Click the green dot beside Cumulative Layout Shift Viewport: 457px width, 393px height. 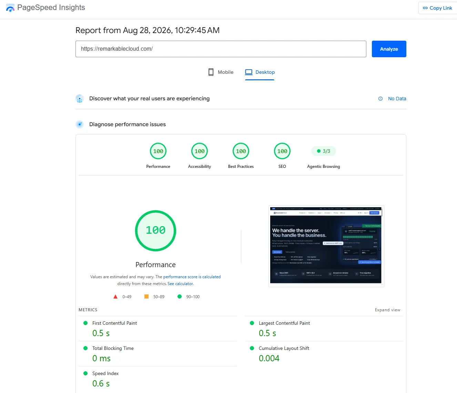(252, 348)
